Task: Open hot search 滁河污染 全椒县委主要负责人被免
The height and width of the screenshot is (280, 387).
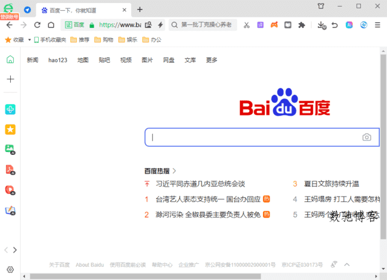Action: [x=208, y=215]
